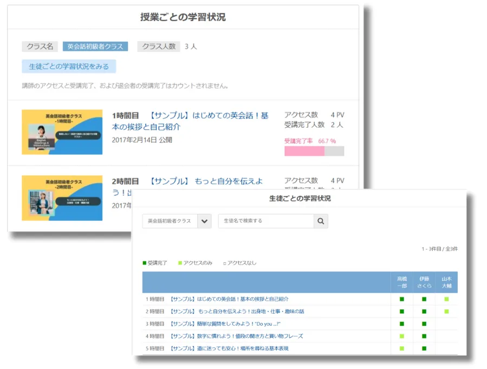487x369 pixels.
Task: Click 高橋一郎's status square for lesson 1
Action: pyautogui.click(x=402, y=299)
